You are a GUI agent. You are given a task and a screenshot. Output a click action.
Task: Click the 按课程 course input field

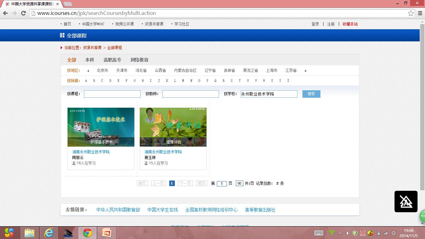pos(112,94)
